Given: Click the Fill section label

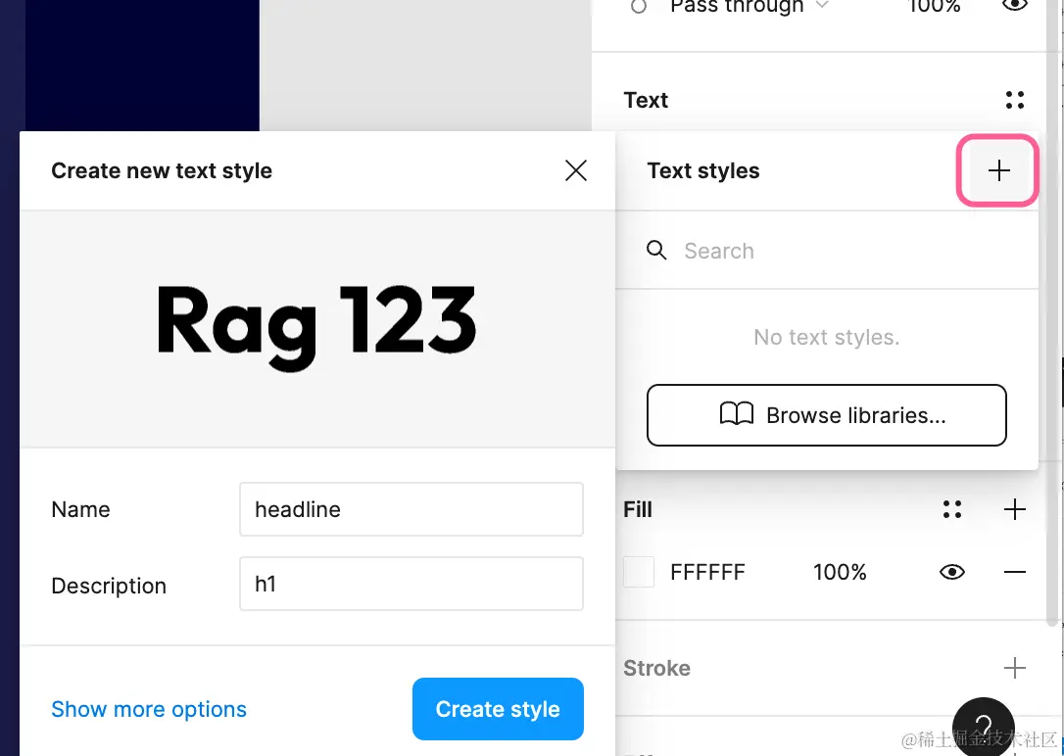Looking at the screenshot, I should click(x=637, y=509).
